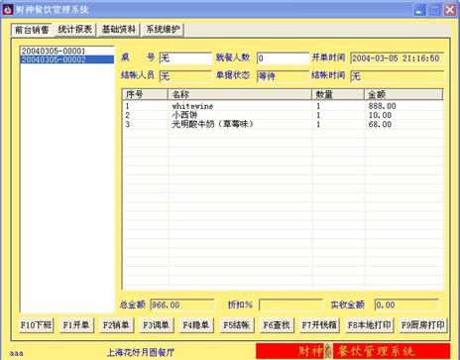460x360 pixels.
Task: Select order 20040305-00002 in the list
Action: (67, 60)
